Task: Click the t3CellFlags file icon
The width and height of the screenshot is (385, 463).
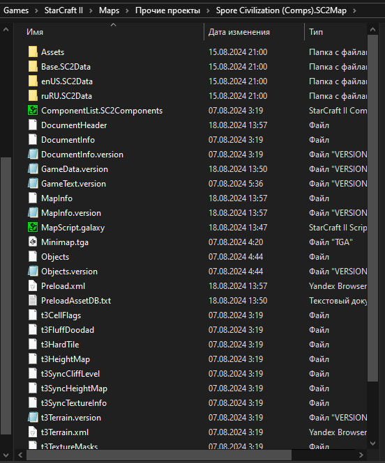Action: pos(33,315)
